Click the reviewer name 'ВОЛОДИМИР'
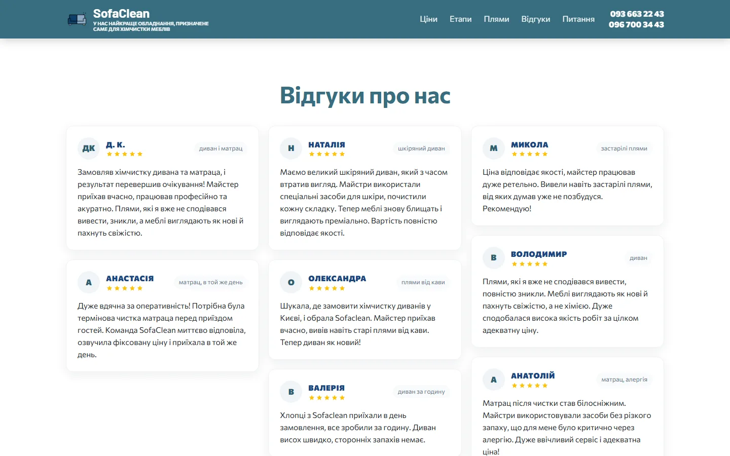 point(539,254)
